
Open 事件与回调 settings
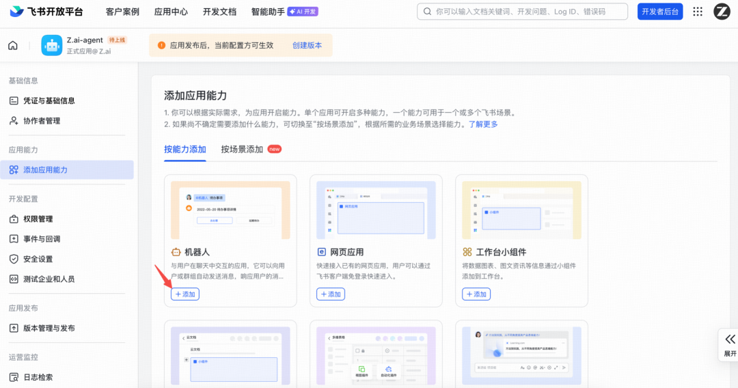tap(41, 239)
